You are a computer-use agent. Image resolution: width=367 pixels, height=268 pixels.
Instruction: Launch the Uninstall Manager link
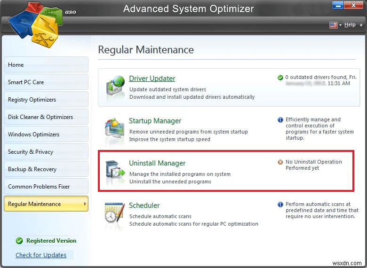(x=157, y=163)
